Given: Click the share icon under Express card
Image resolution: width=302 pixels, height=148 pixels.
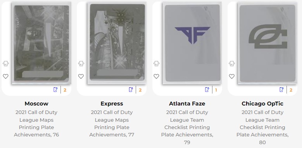Looking at the screenshot, I should click(x=131, y=90).
